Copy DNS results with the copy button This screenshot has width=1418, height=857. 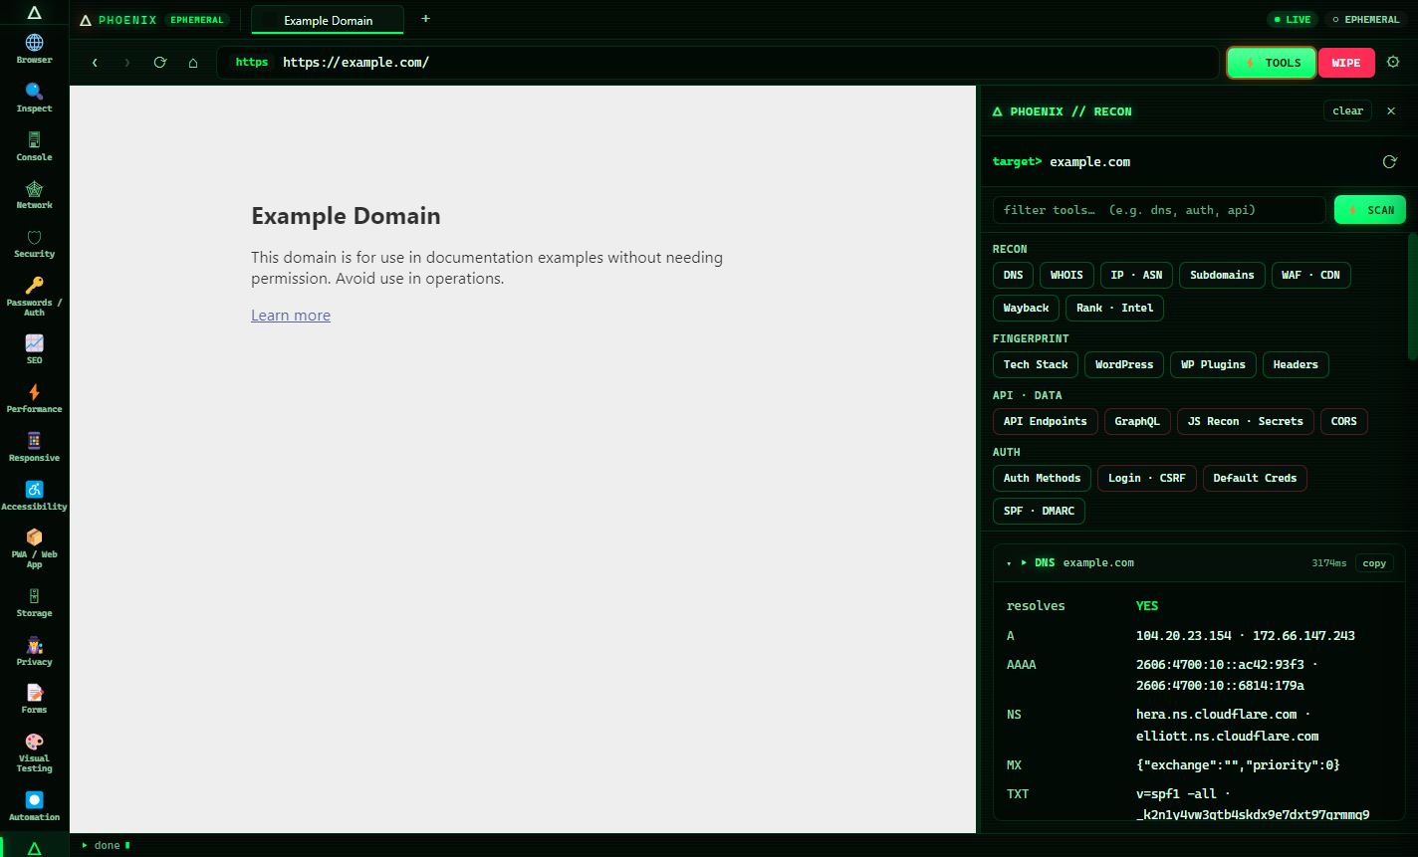click(x=1374, y=563)
